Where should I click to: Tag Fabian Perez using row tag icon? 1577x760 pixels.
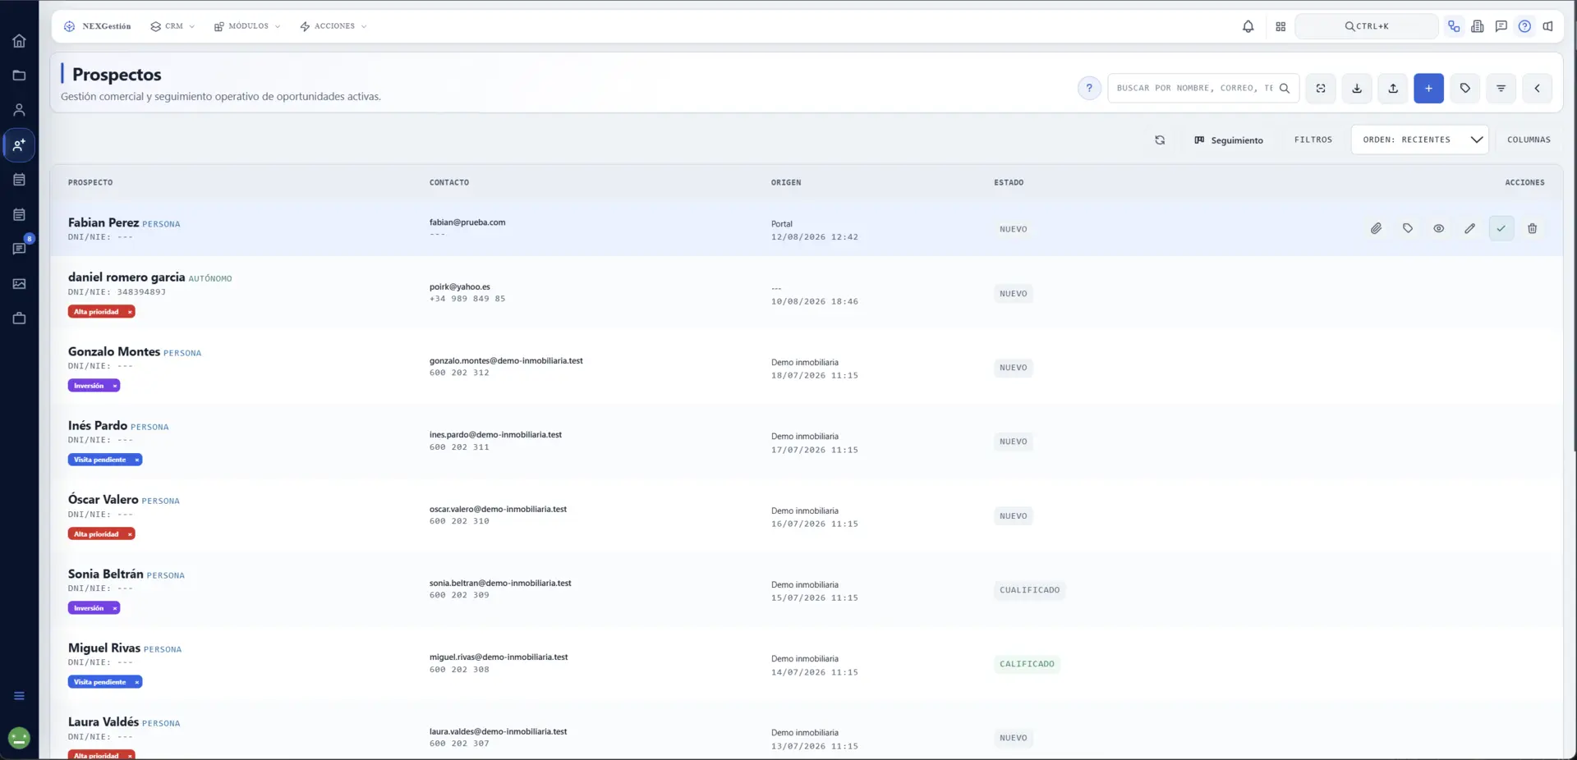1408,229
